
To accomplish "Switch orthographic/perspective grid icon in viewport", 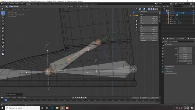I will point(136,31).
